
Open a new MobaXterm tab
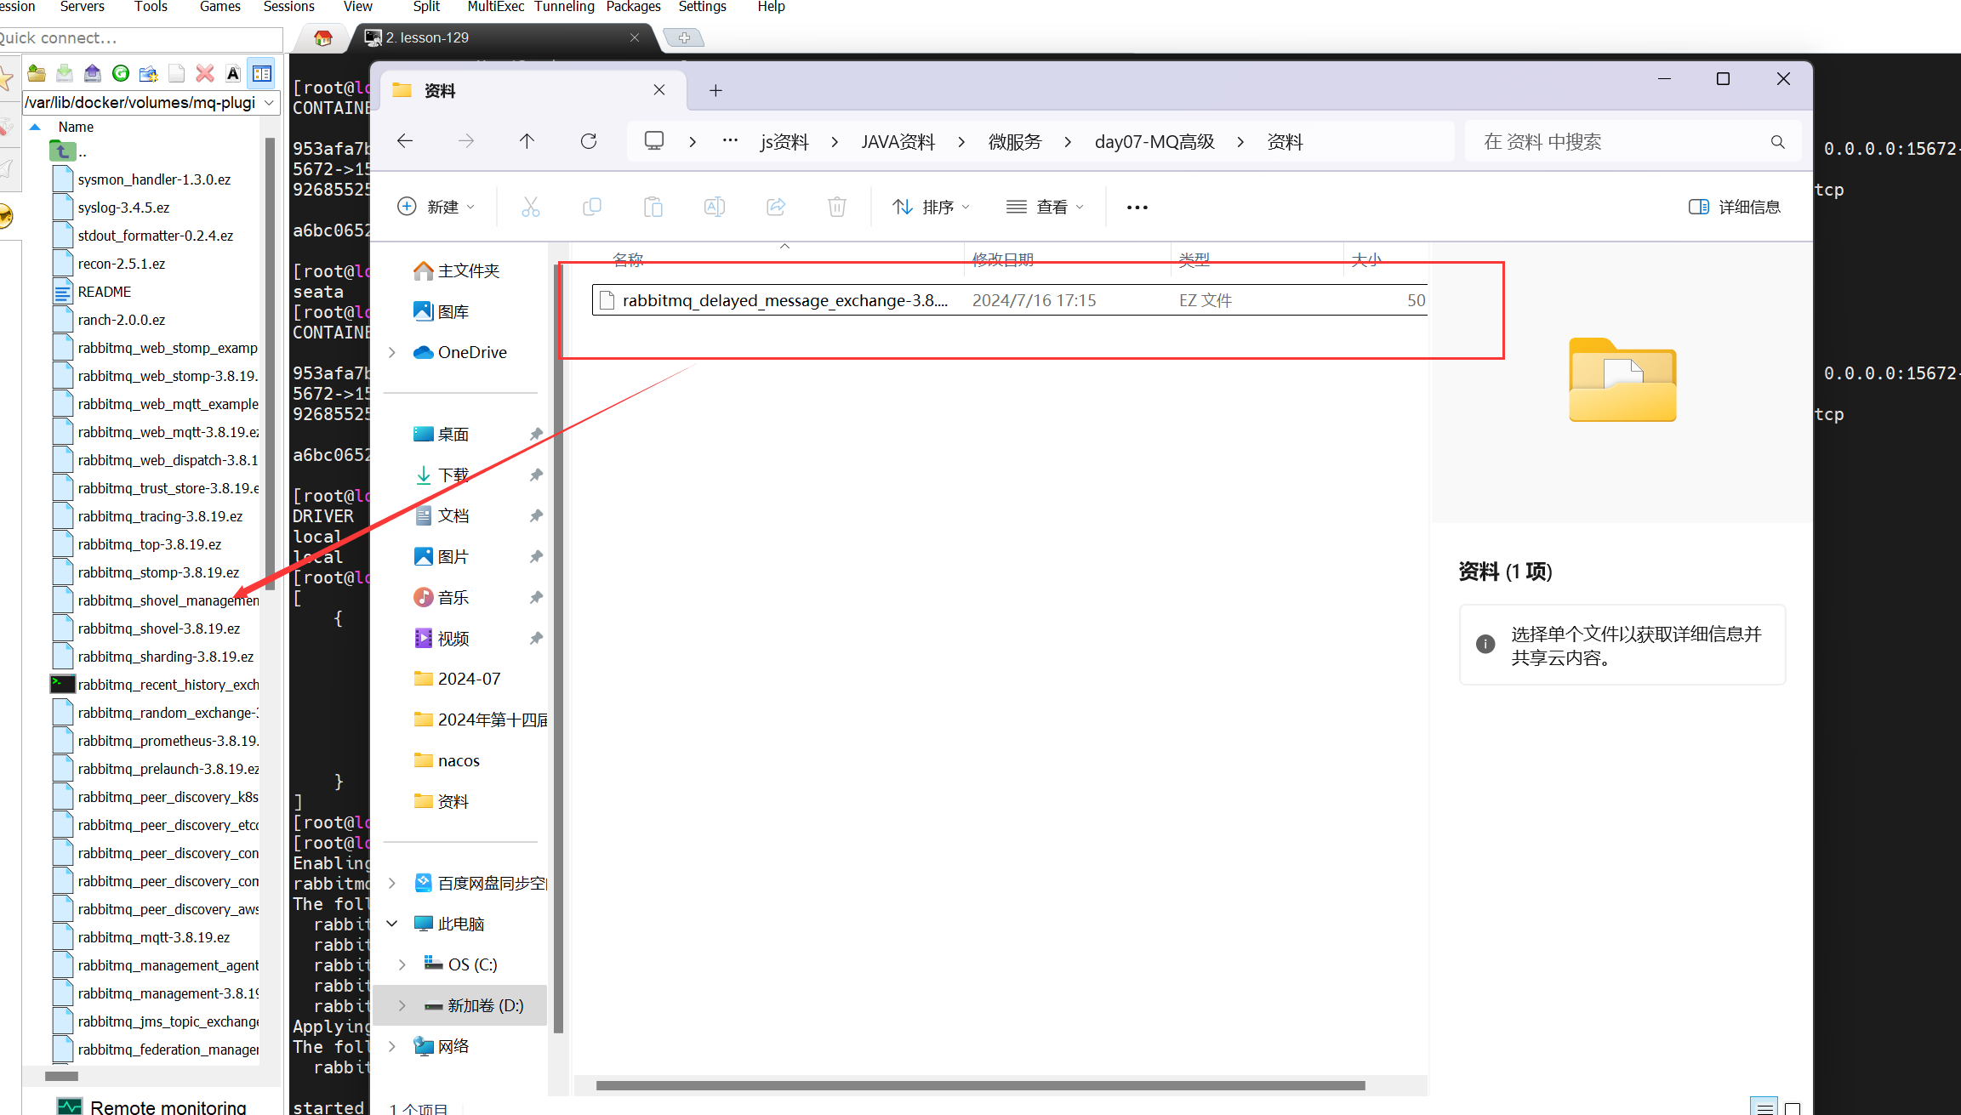684,37
